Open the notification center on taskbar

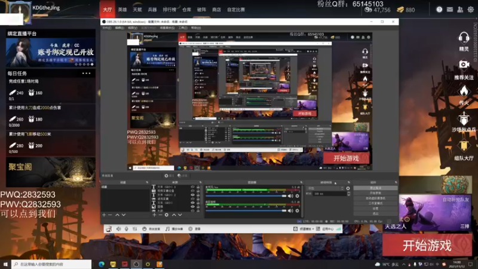[x=471, y=264]
